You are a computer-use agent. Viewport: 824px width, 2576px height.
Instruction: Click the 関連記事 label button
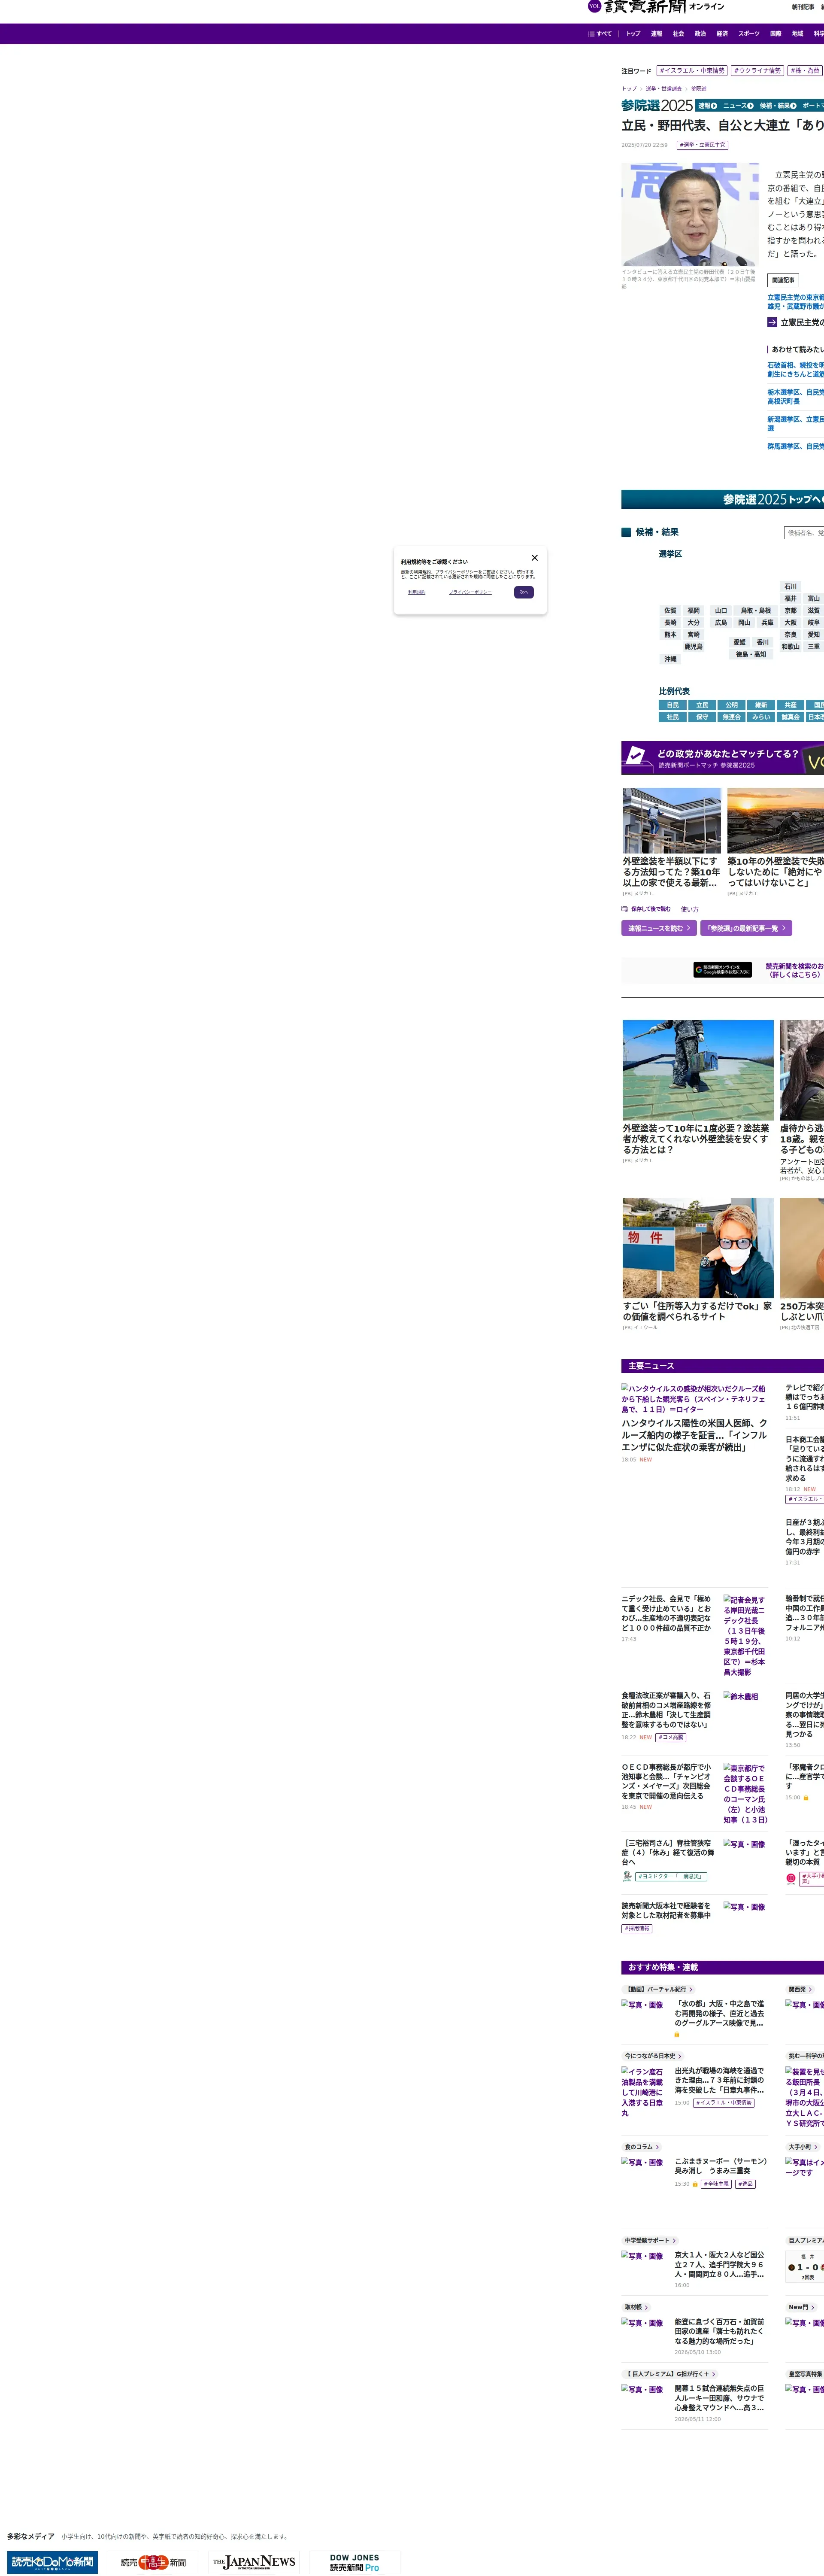[x=783, y=280]
